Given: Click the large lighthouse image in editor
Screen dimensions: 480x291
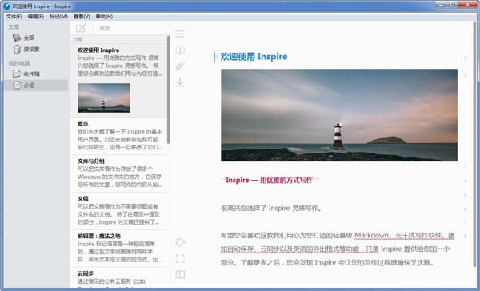Looking at the screenshot, I should pos(339,115).
